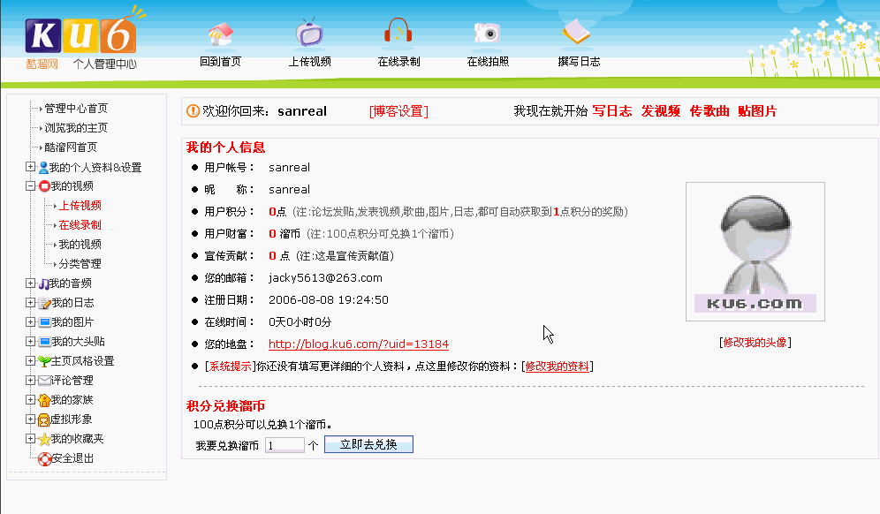
Task: Click the 立即去兑换 button
Action: pos(368,444)
